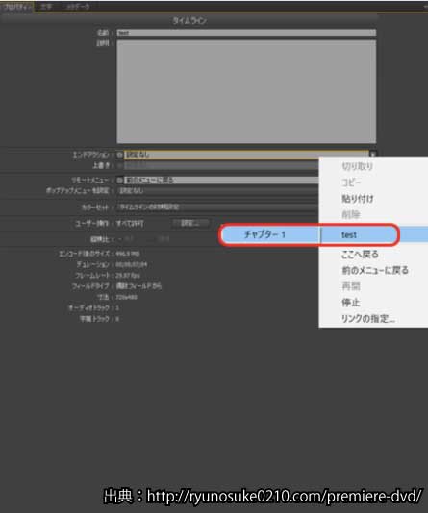The width and height of the screenshot is (428, 513).
Task: Click the End Action pickwhip icon
Action: [x=120, y=155]
